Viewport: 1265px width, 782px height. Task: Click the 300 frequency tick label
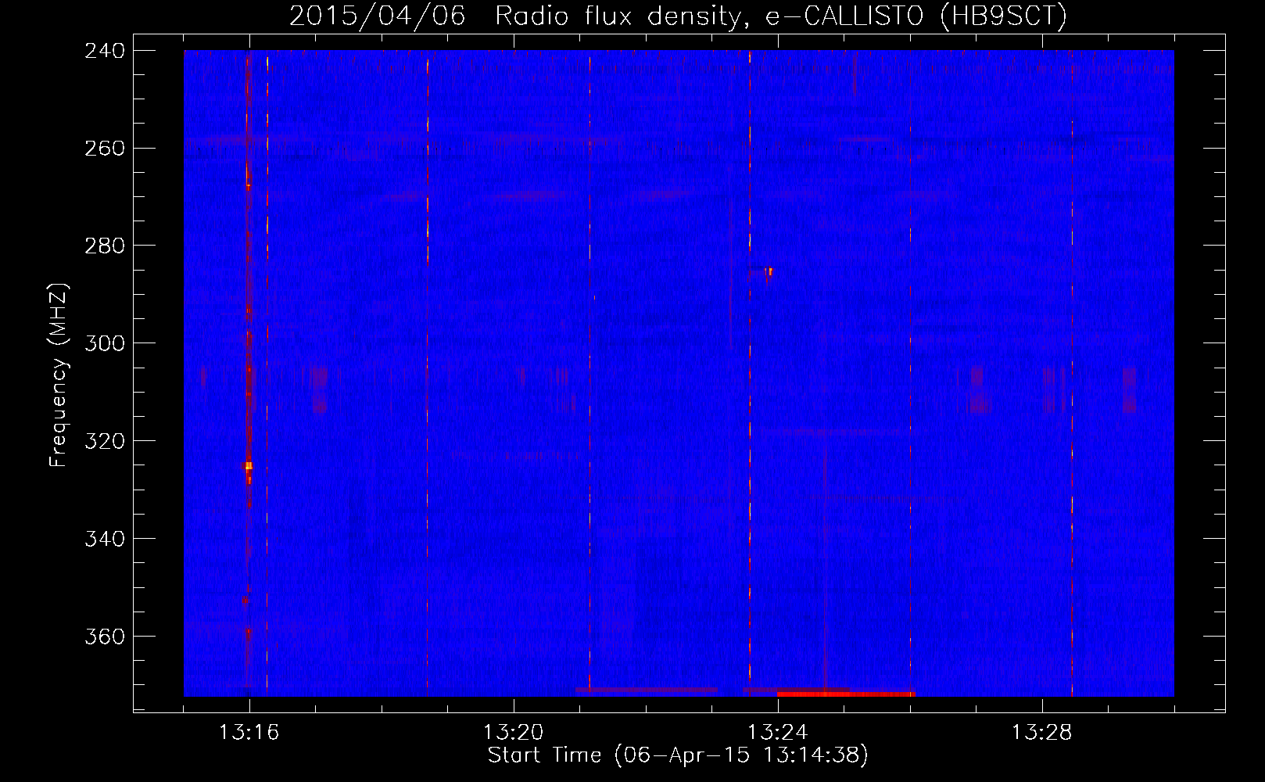tap(104, 343)
